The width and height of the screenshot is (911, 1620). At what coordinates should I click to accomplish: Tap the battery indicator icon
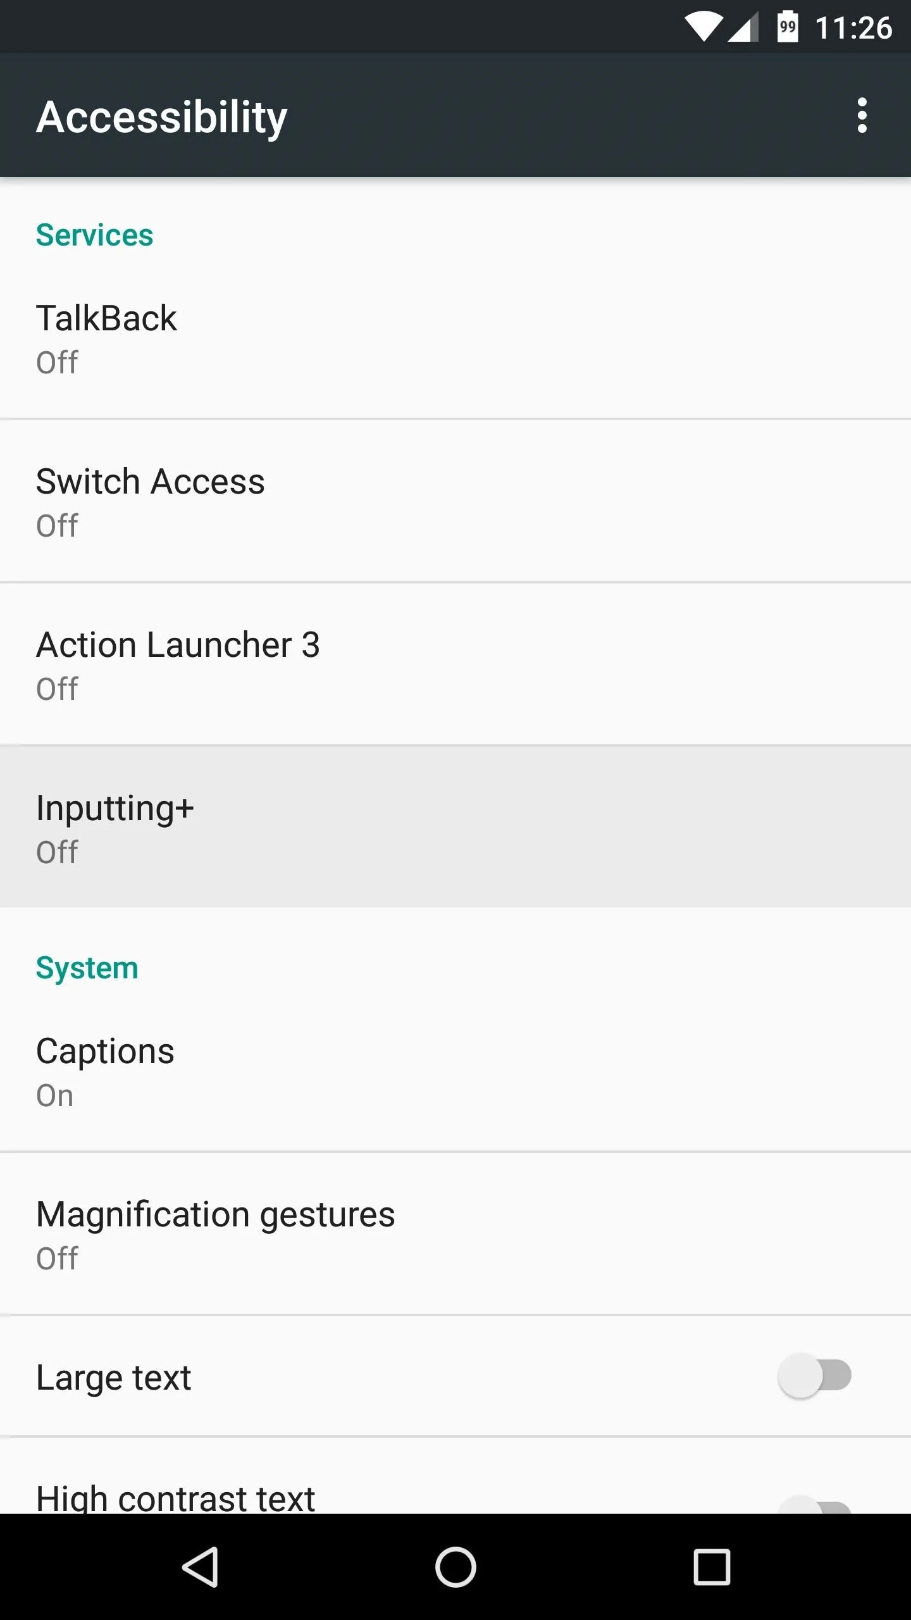tap(787, 27)
